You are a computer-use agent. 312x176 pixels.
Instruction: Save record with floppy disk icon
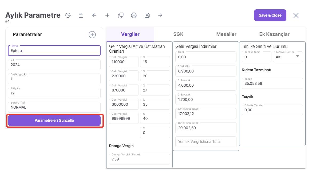pyautogui.click(x=147, y=16)
